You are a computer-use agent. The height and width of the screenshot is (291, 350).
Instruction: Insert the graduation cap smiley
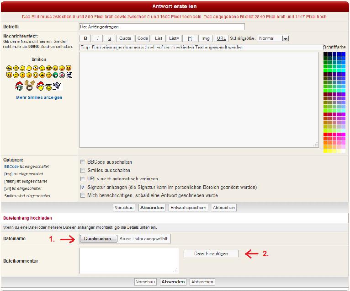pos(48,86)
